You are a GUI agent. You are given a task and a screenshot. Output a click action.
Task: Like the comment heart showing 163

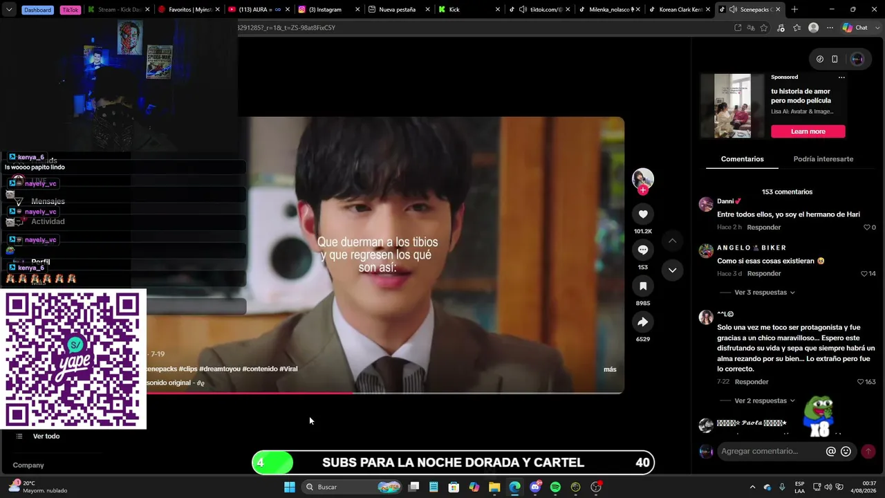coord(860,382)
